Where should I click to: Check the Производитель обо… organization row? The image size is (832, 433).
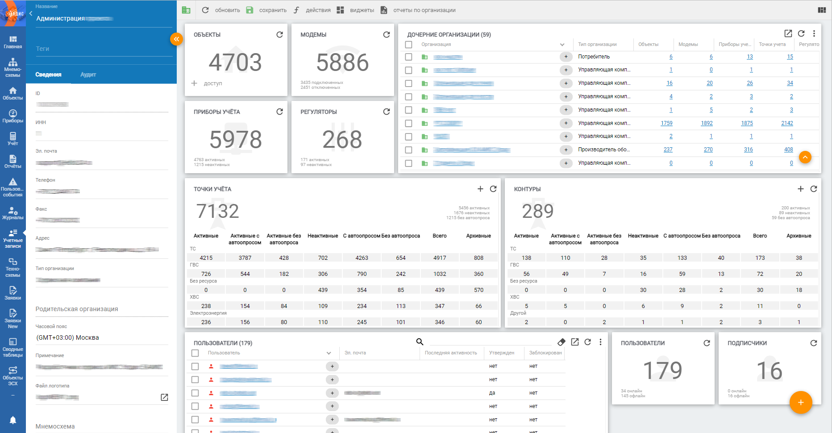point(408,150)
